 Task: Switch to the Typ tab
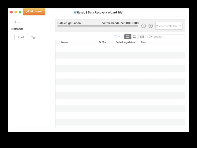(34, 37)
